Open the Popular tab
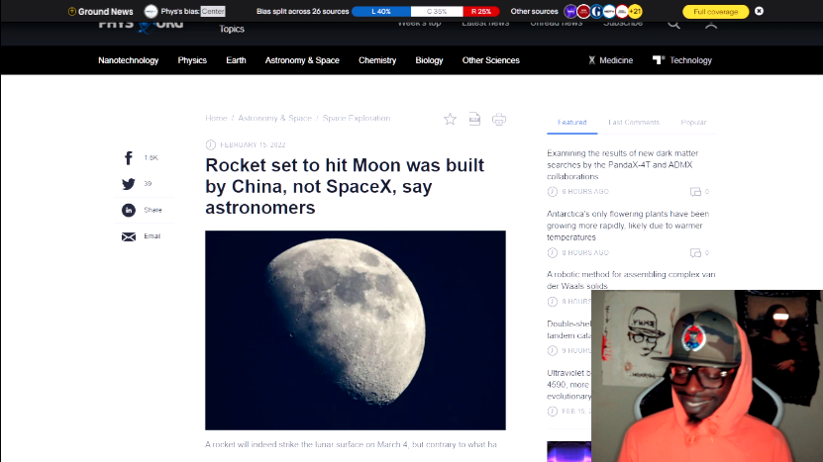The image size is (823, 462). [693, 123]
